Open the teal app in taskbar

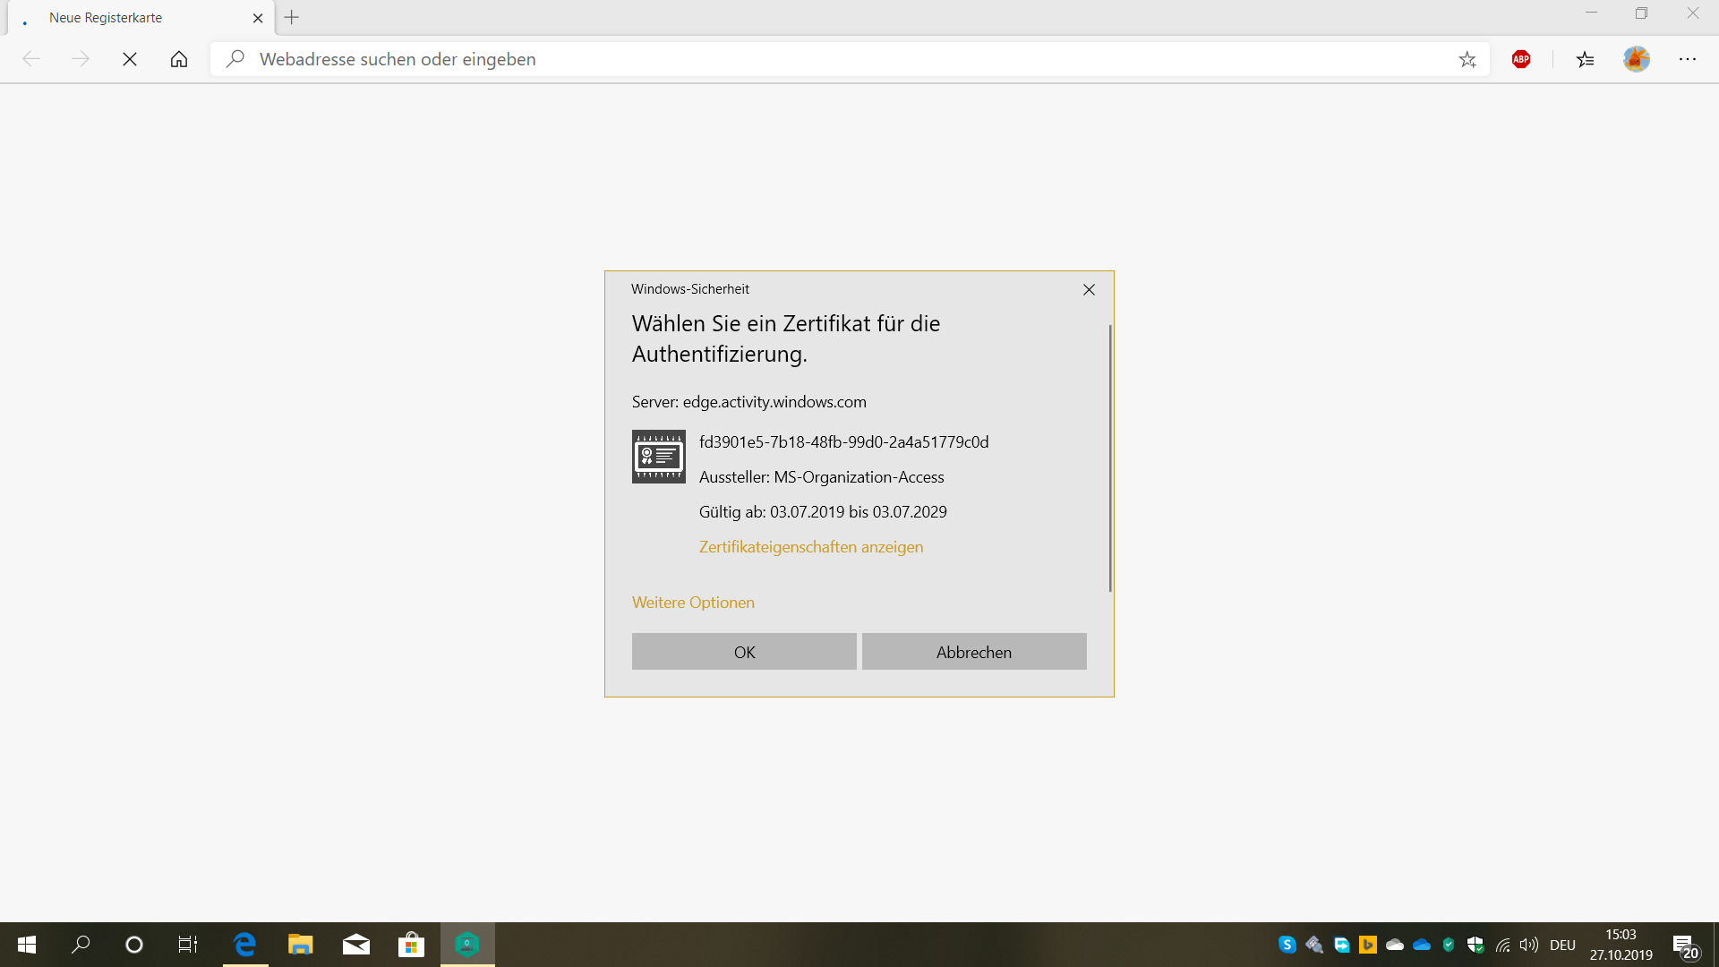(467, 945)
